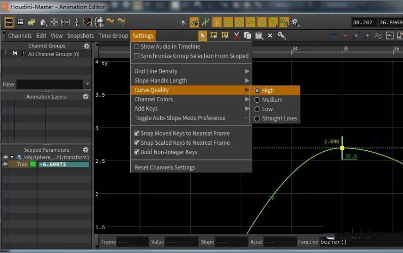Image resolution: width=403 pixels, height=253 pixels.
Task: Toggle the wavy curve display icon
Action: tap(284, 23)
